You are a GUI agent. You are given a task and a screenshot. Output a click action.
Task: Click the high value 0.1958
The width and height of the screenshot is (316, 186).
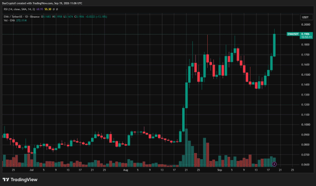point(58,17)
